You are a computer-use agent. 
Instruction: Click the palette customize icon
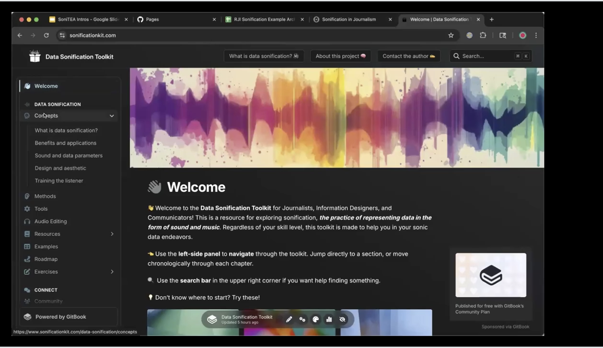316,320
